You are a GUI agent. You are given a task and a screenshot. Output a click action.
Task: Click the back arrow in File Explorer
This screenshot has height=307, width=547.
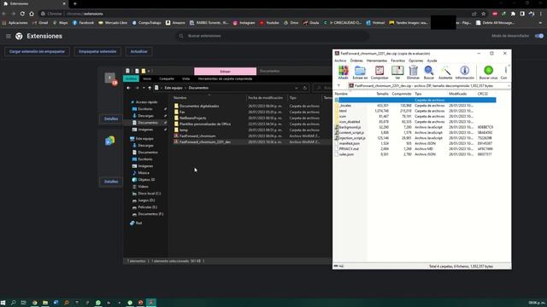(128, 88)
